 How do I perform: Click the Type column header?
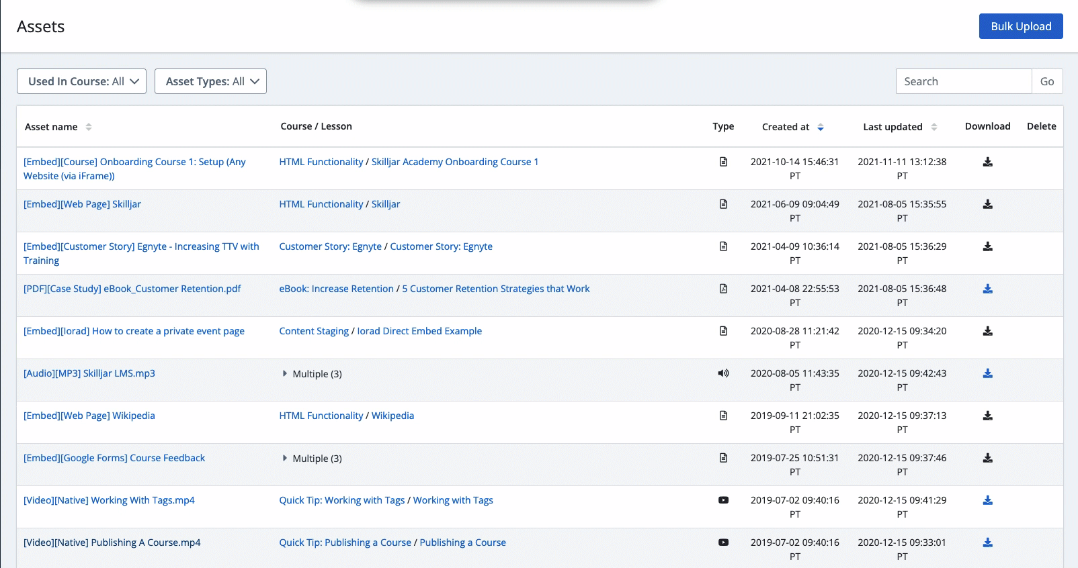[723, 126]
